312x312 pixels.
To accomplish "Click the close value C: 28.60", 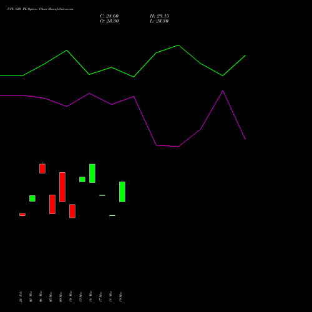I will tap(109, 16).
